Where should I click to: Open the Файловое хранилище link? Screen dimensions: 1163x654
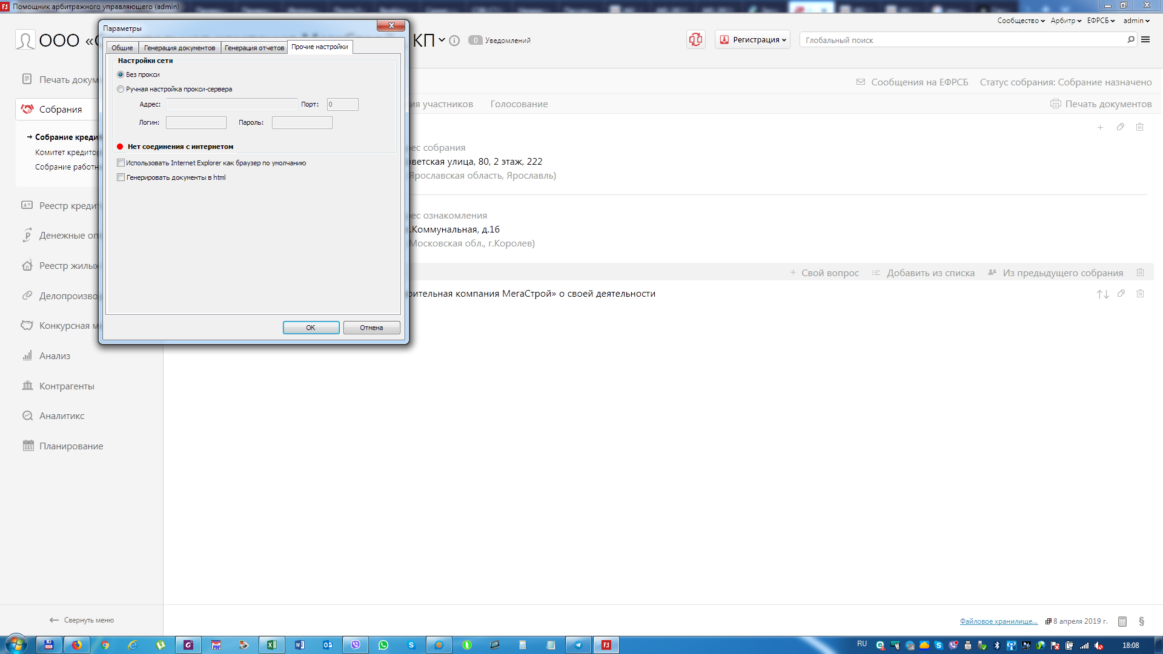(x=998, y=621)
